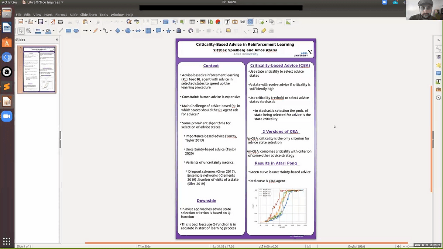
Task: Click the Save floppy disk icon
Action: (41, 22)
